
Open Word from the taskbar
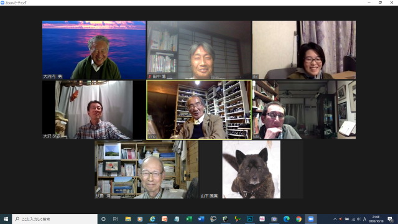click(201, 219)
